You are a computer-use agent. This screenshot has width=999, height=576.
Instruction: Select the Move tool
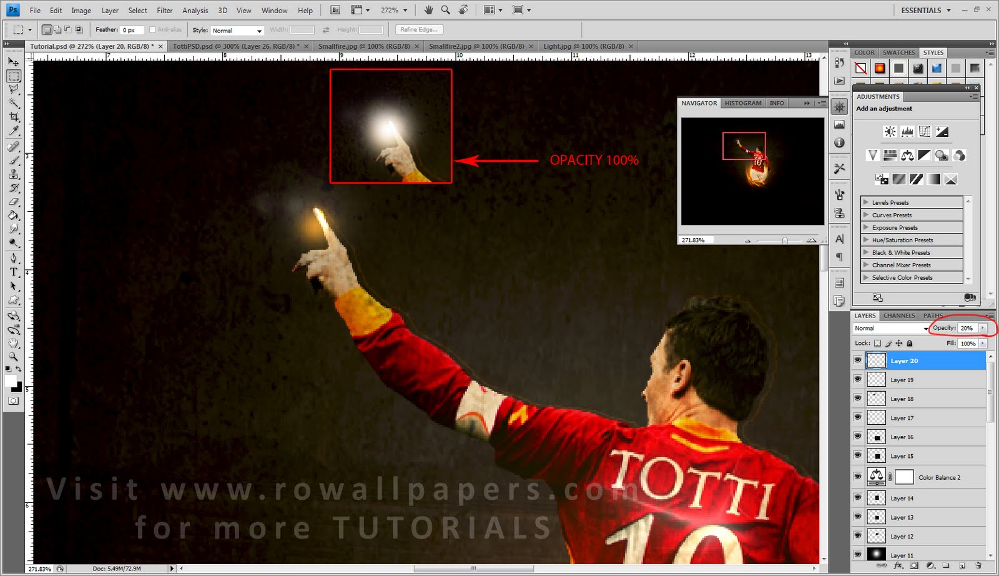click(13, 62)
